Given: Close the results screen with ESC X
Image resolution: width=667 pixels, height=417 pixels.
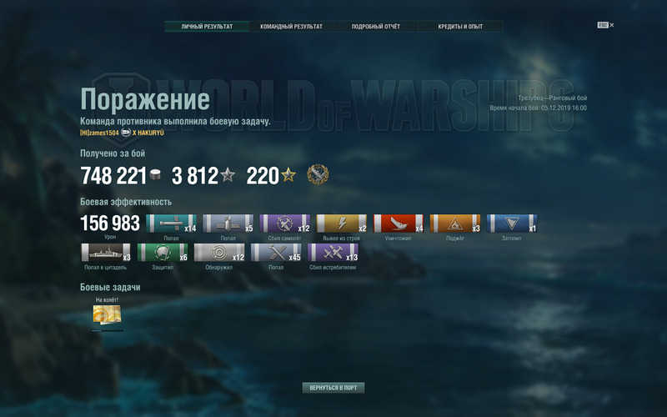Looking at the screenshot, I should pyautogui.click(x=606, y=25).
